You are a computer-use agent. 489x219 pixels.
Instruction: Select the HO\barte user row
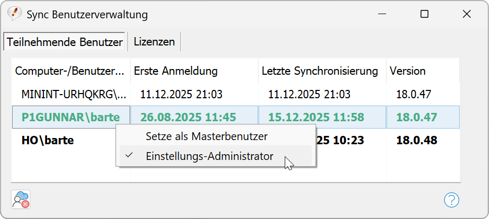click(48, 140)
